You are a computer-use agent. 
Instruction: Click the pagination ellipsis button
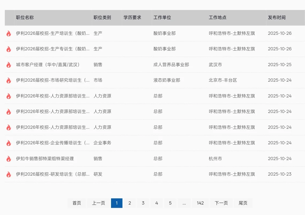[x=184, y=203]
